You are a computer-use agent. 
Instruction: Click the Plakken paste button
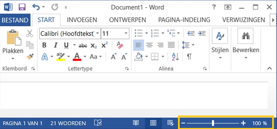[x=13, y=45]
